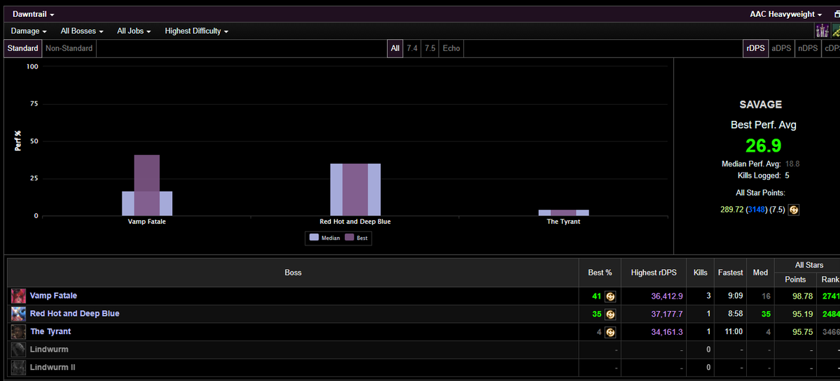
Task: Select the 7.5 patch filter
Action: coord(430,48)
